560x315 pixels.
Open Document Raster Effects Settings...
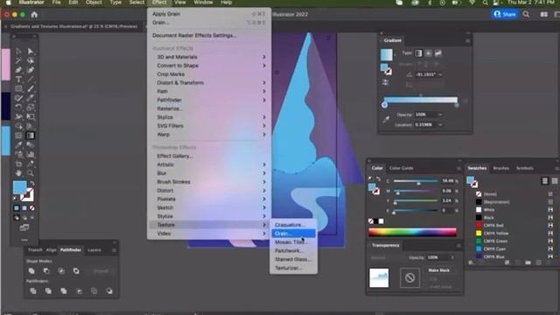209,35
